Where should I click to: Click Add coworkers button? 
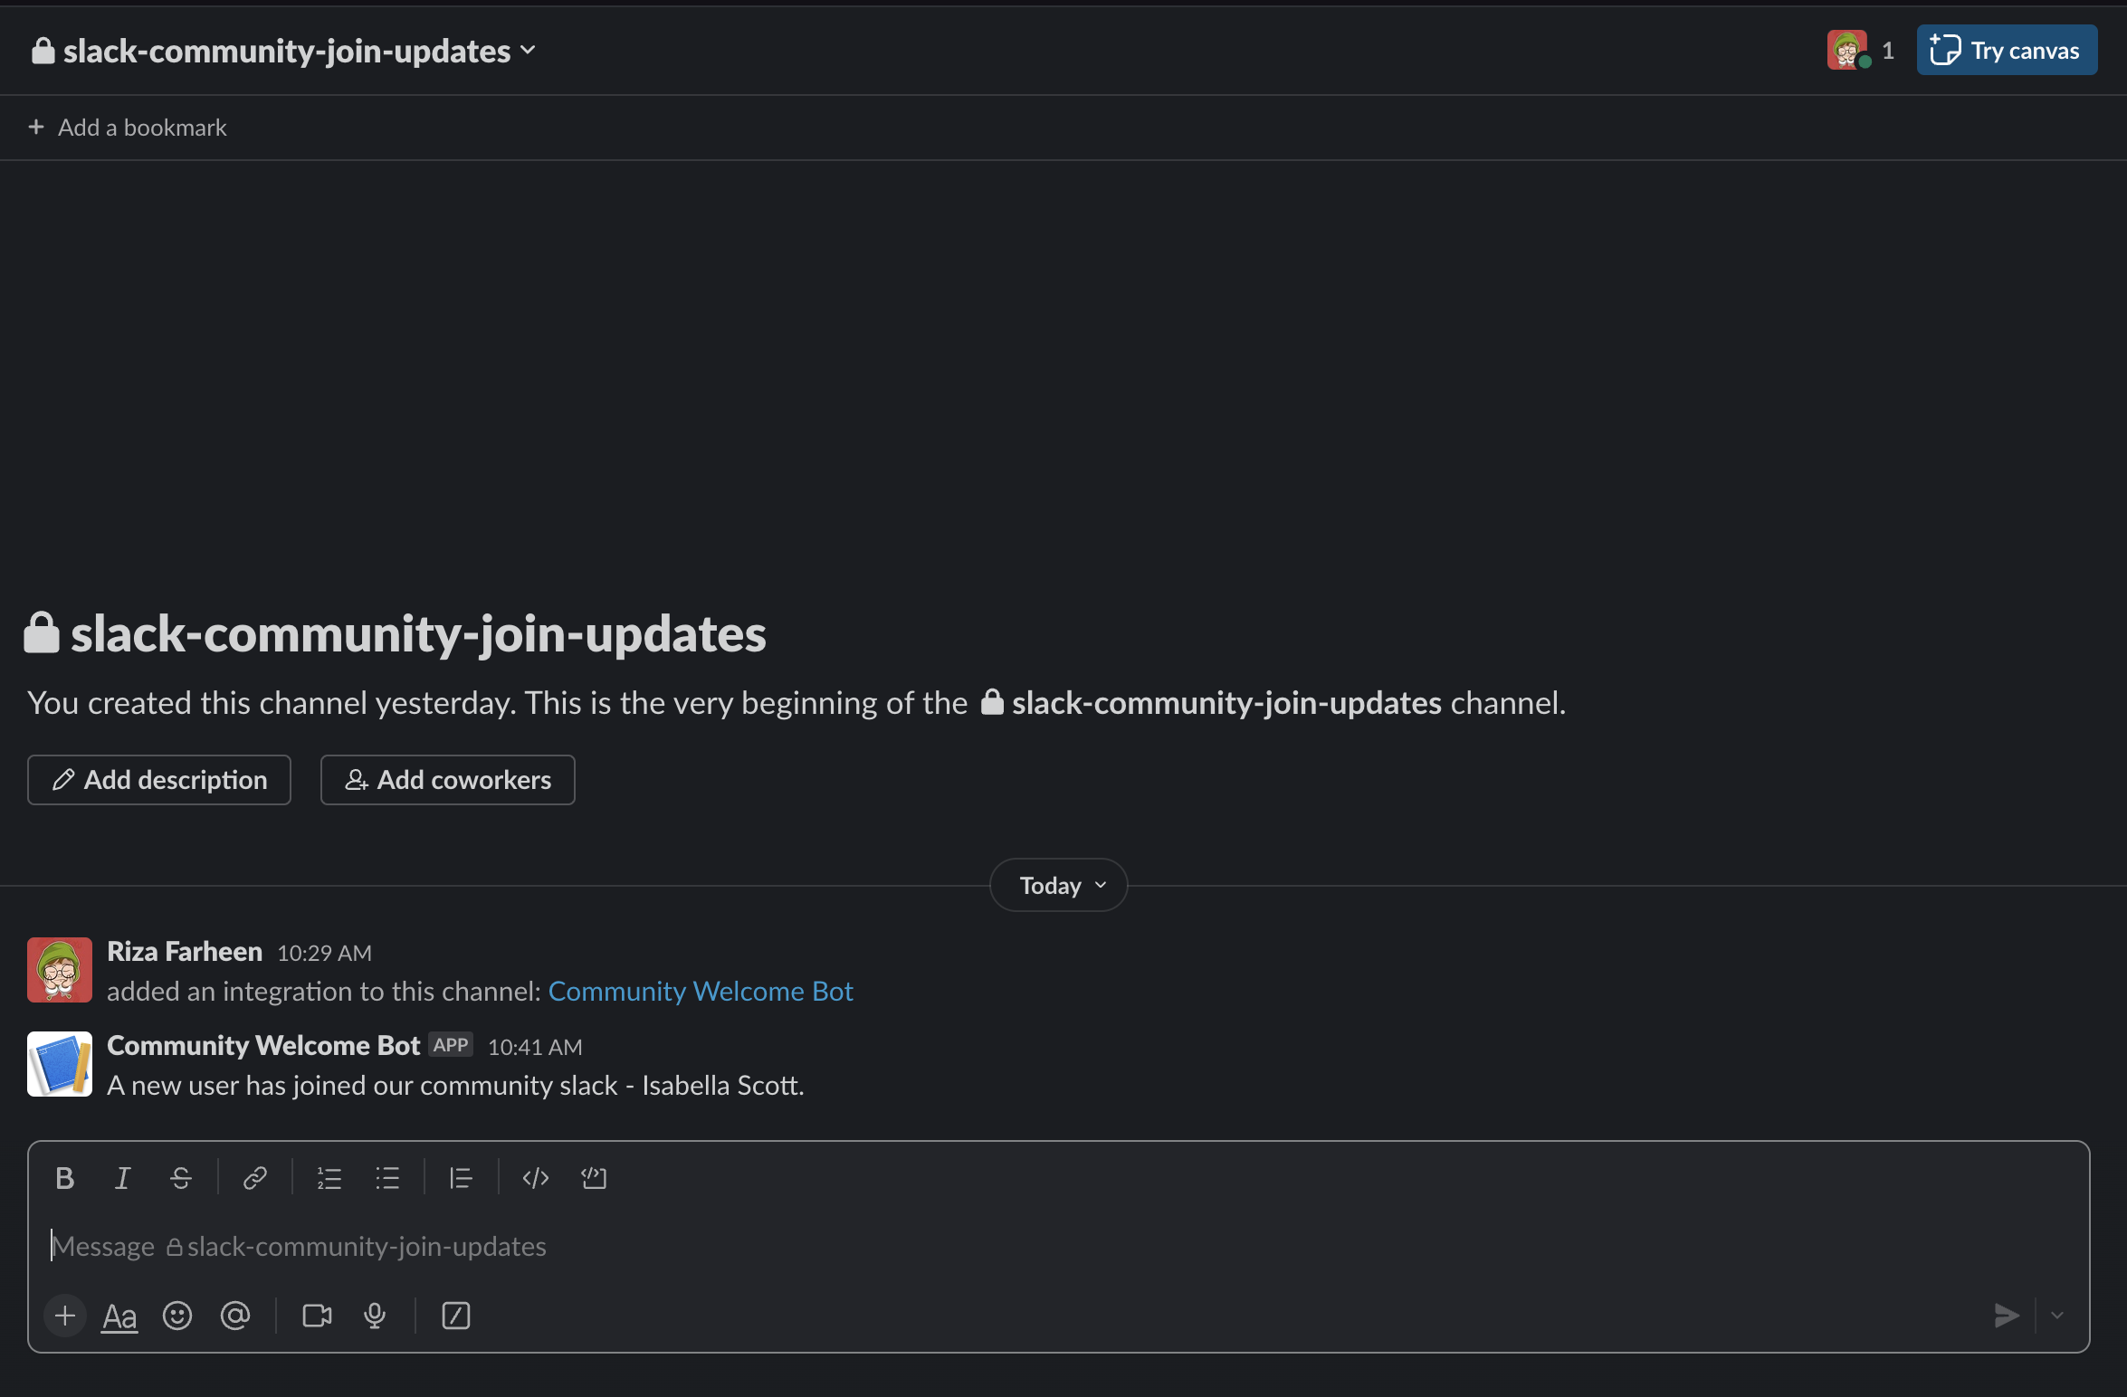[x=447, y=779]
